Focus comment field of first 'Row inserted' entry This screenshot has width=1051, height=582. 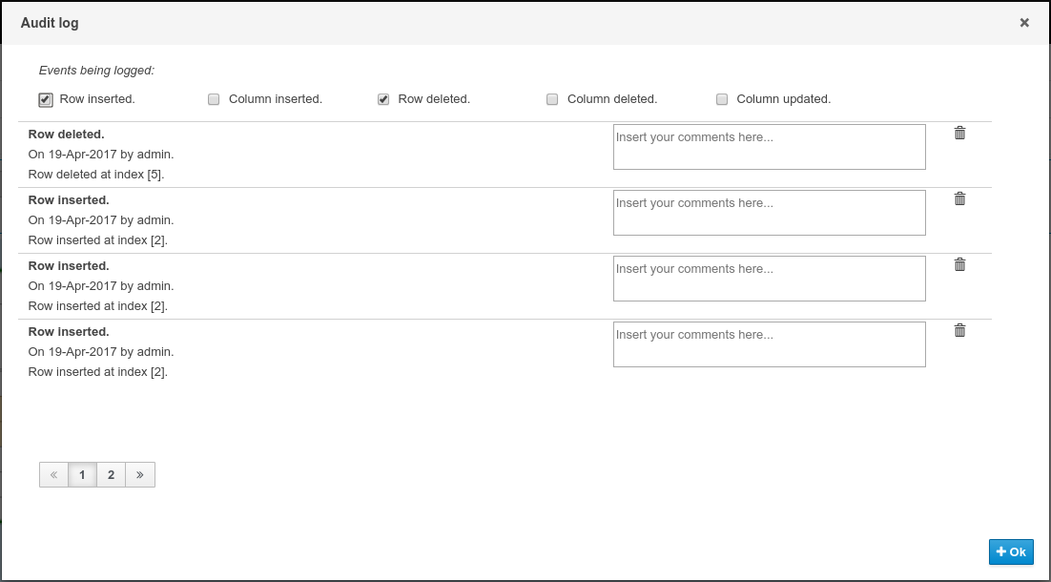[x=769, y=213]
